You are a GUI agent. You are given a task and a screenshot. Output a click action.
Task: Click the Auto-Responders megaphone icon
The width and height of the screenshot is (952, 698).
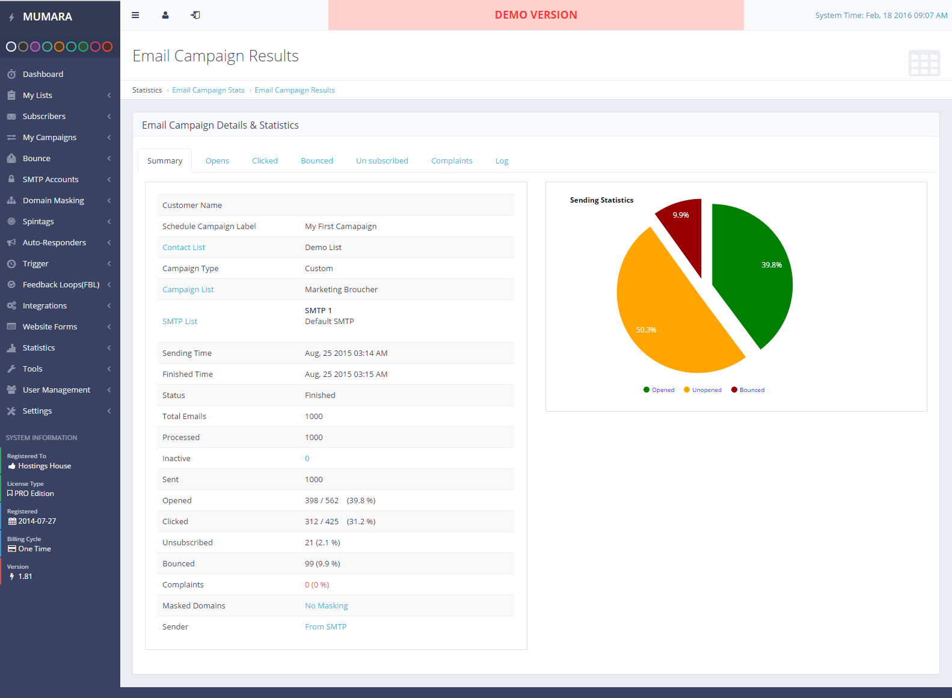(11, 242)
